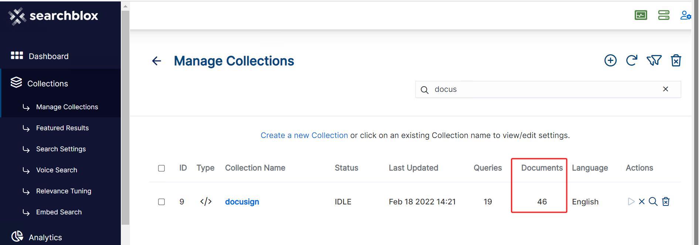Refresh the collections list

(632, 61)
